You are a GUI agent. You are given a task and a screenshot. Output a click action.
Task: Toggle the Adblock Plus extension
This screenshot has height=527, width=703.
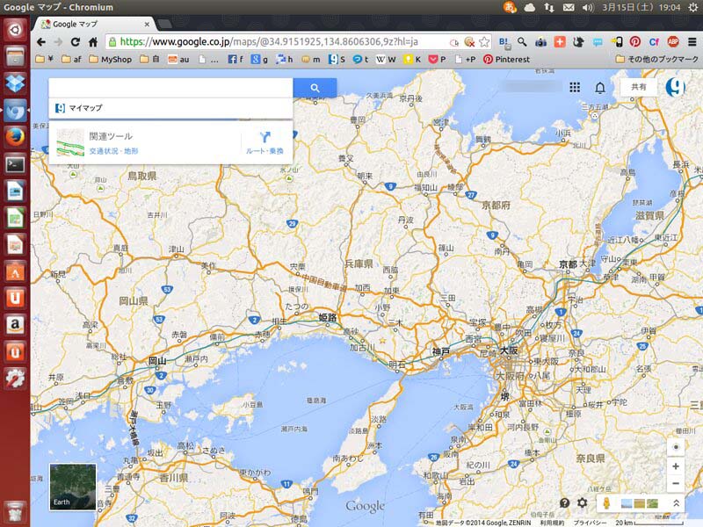pos(673,42)
